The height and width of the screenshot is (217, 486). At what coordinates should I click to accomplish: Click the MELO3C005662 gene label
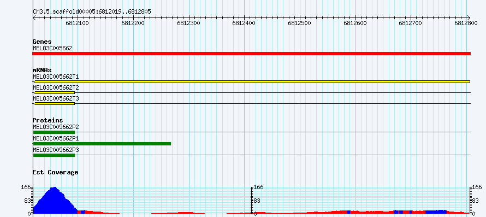point(52,48)
